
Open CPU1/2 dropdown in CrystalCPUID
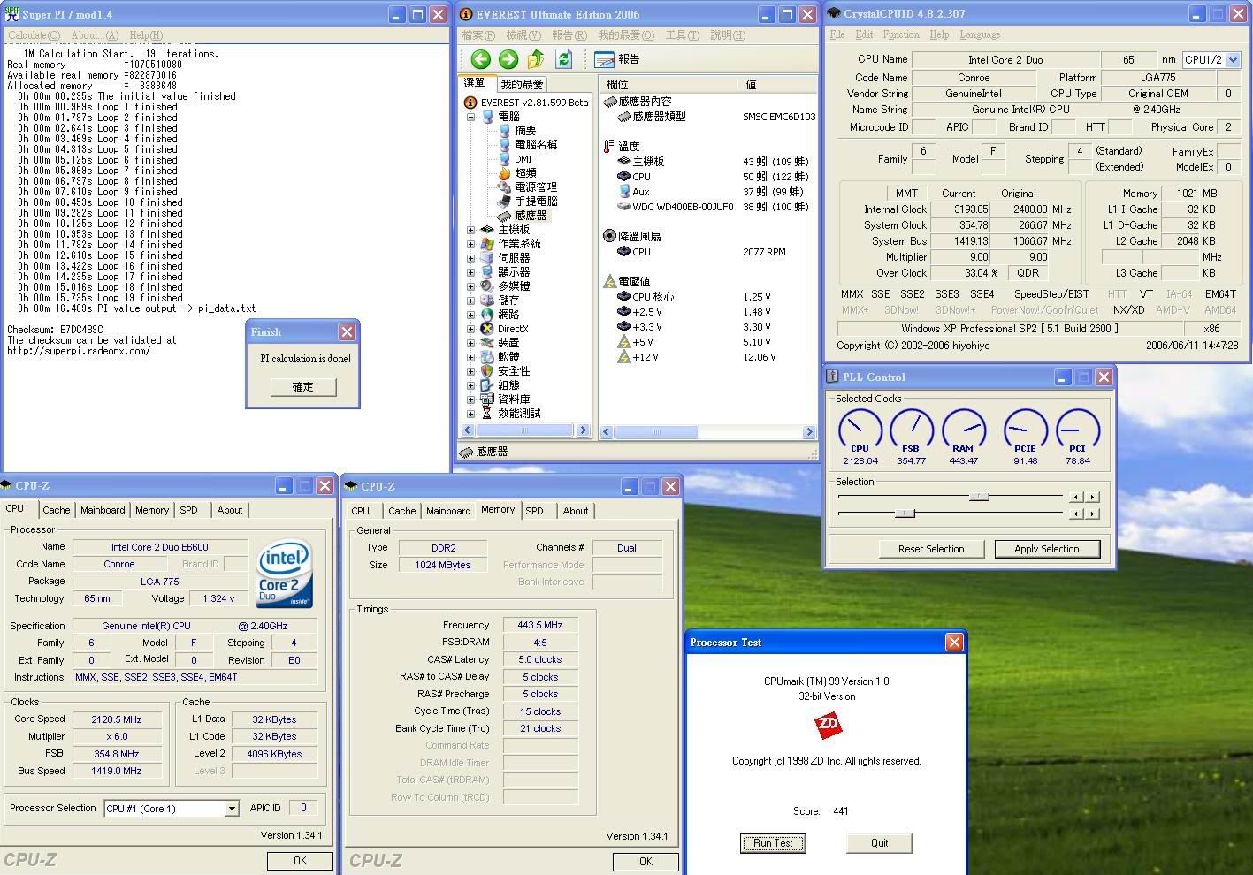pos(1234,60)
